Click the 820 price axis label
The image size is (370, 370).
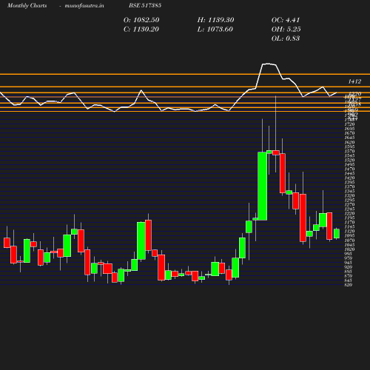coord(349,285)
